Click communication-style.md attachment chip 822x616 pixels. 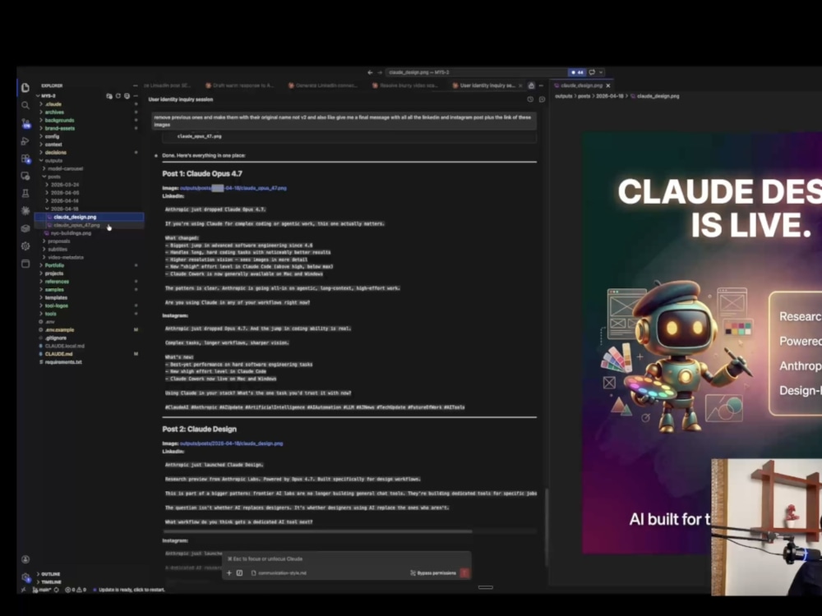point(279,573)
